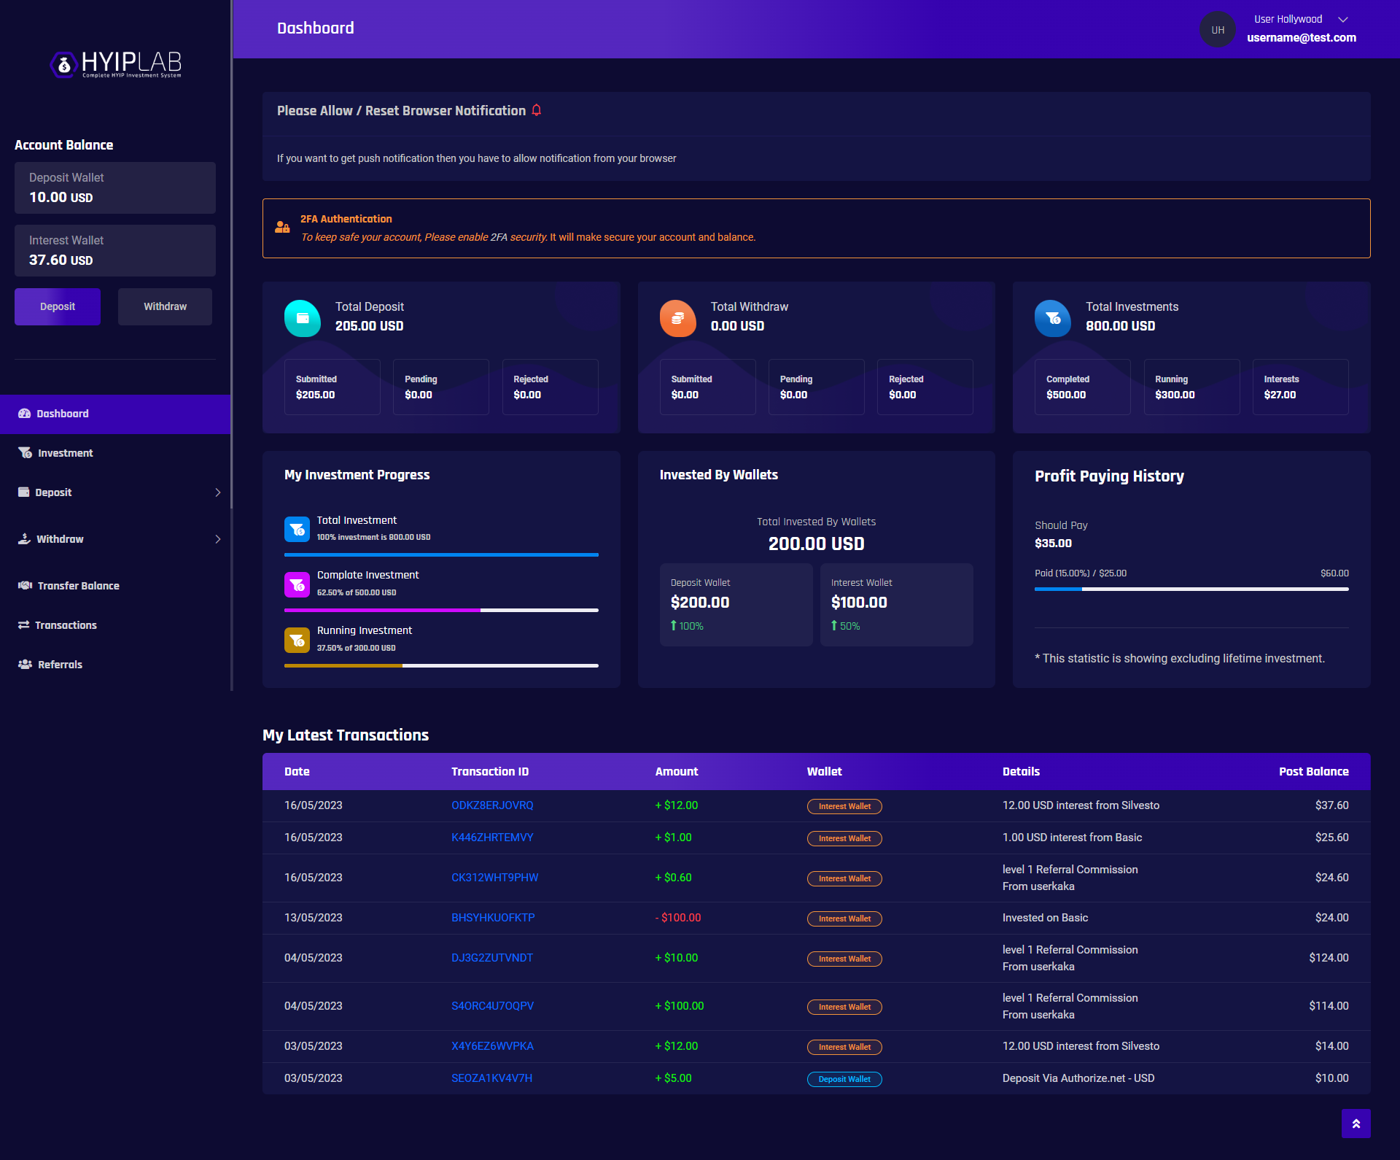Click the yellow Running Investment icon
Screen dimensions: 1400x1160
coord(297,641)
